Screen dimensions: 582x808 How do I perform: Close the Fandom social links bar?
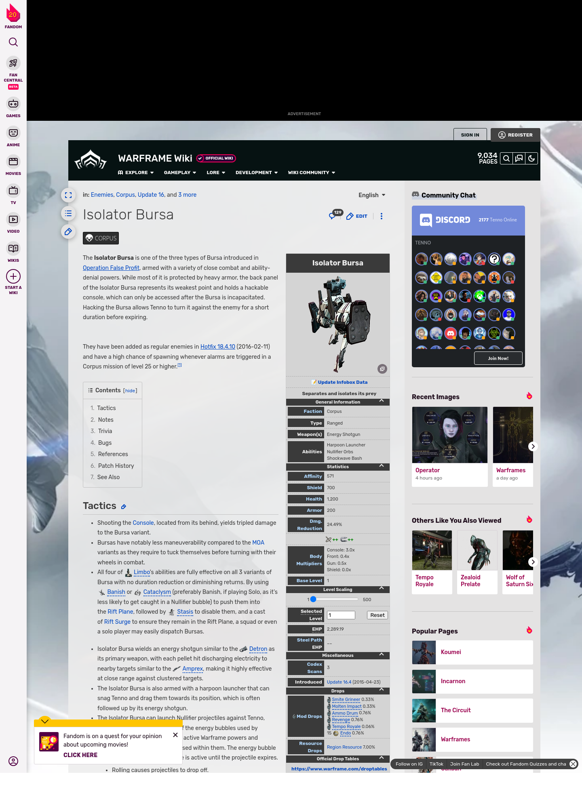click(x=573, y=764)
